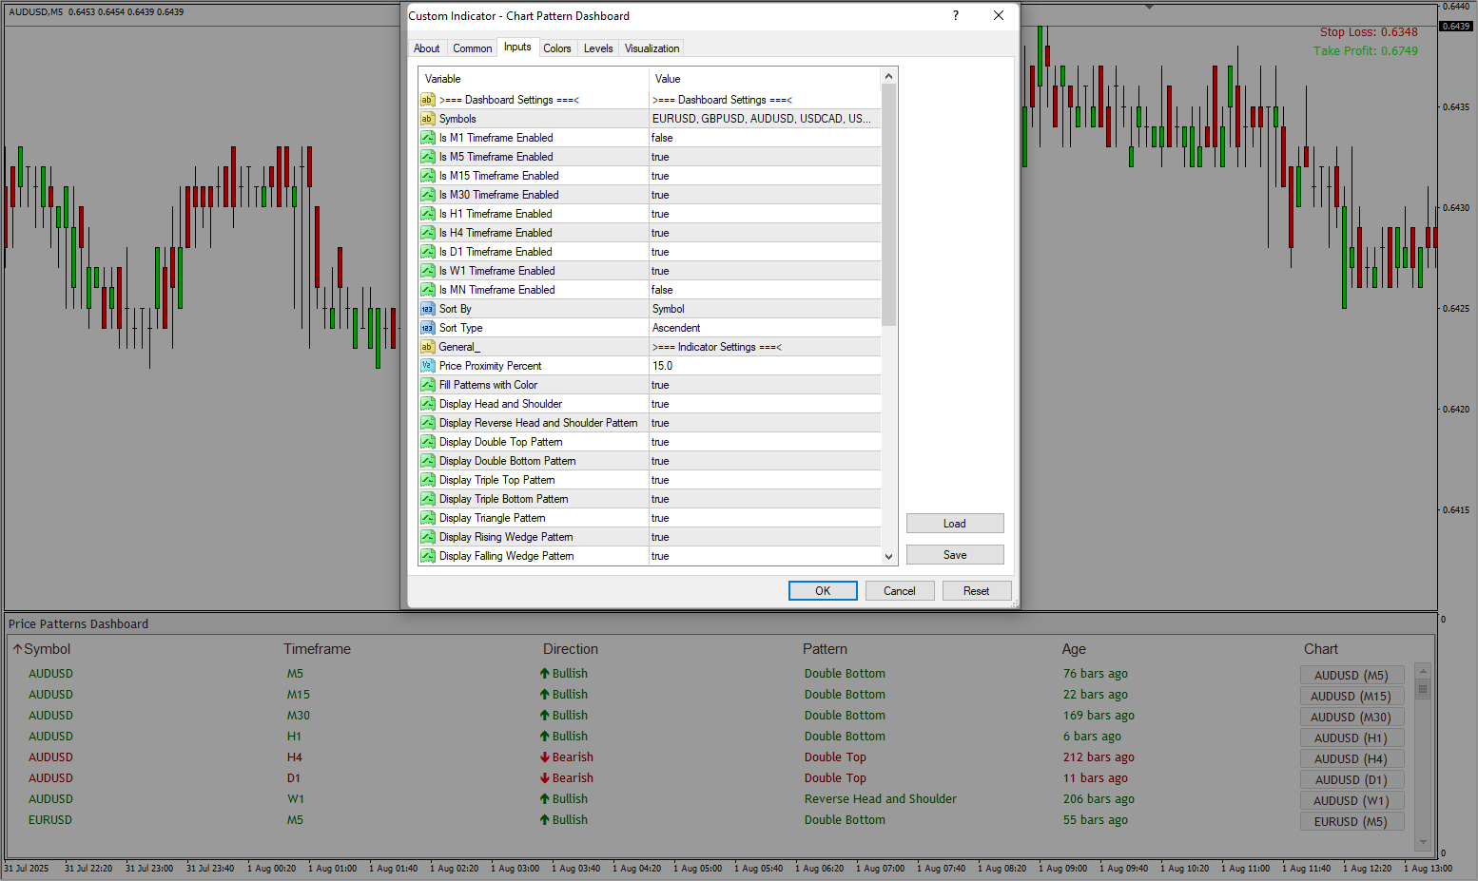Viewport: 1478px width, 881px height.
Task: Open the Visualization tab
Action: [x=651, y=48]
